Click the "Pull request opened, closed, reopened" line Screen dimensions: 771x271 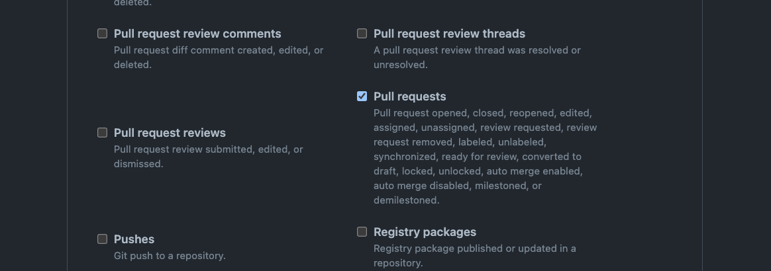482,113
